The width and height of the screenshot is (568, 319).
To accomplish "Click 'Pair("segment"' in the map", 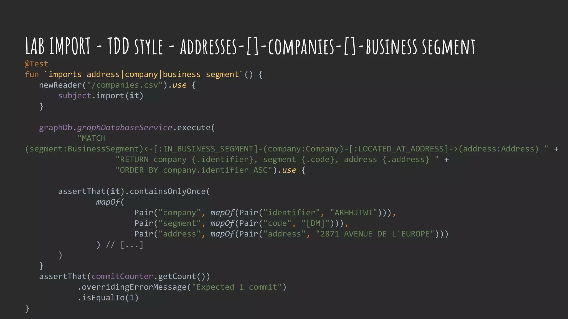I will tap(168, 223).
